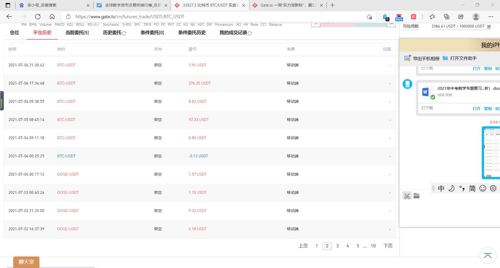This screenshot has height=268, width=500.
Task: Click the 盈亏 column header
Action: pyautogui.click(x=192, y=49)
